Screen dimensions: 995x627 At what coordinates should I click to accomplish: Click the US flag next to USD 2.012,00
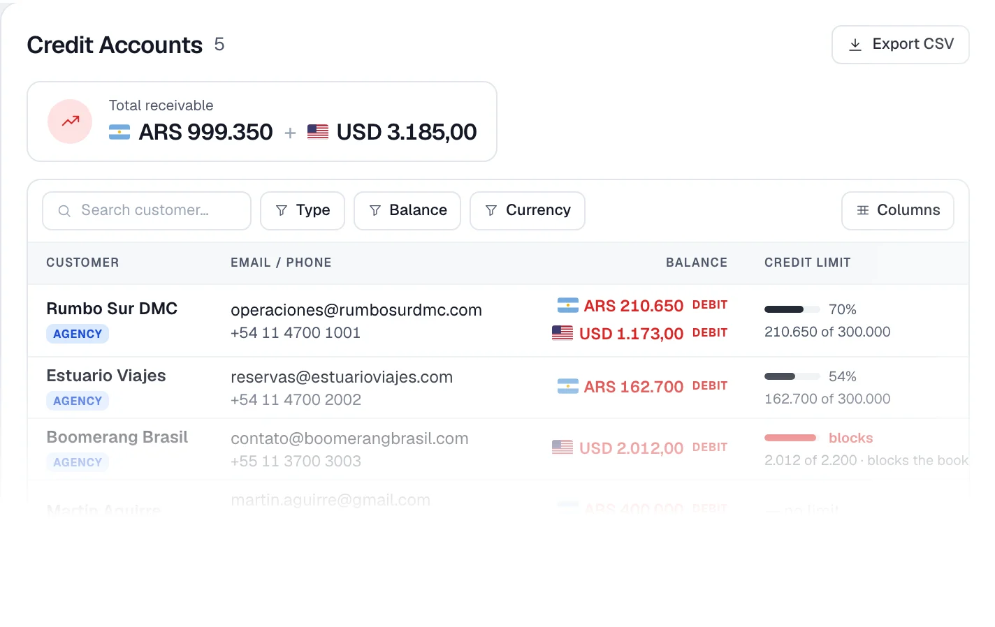[562, 448]
